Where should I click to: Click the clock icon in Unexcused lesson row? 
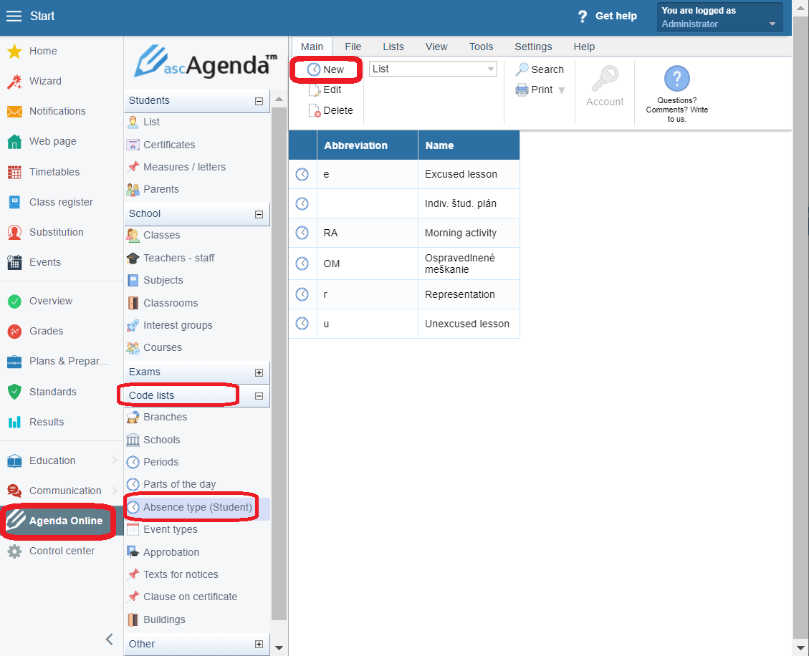[302, 324]
